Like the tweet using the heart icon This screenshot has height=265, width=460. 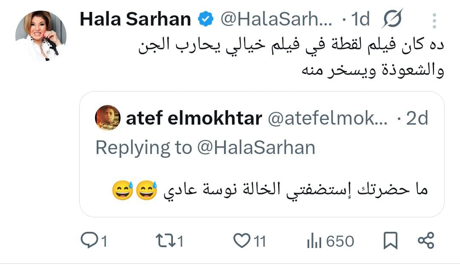point(243,241)
